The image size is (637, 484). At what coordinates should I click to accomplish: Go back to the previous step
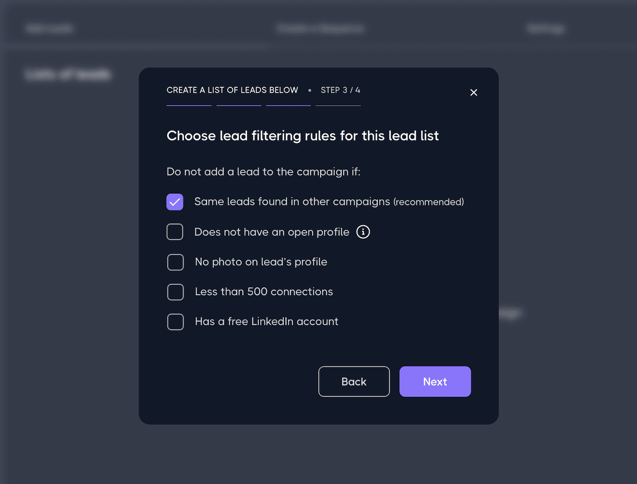coord(354,382)
